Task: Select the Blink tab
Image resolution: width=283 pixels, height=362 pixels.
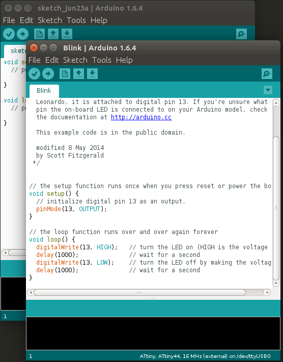Action: [x=44, y=91]
